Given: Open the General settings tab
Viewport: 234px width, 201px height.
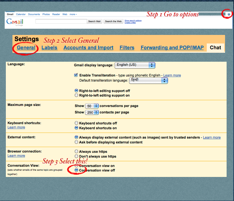Looking at the screenshot, I should (x=26, y=48).
